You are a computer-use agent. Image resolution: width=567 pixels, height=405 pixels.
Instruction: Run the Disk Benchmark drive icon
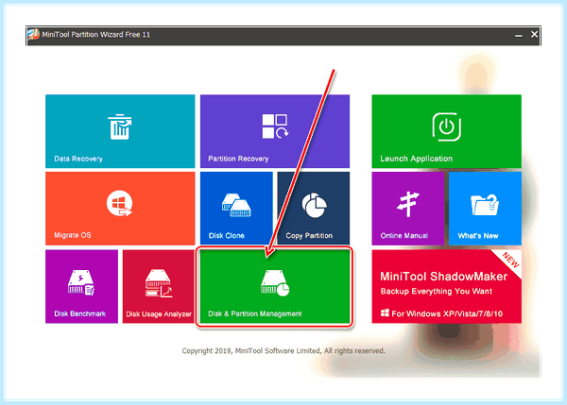(x=81, y=282)
